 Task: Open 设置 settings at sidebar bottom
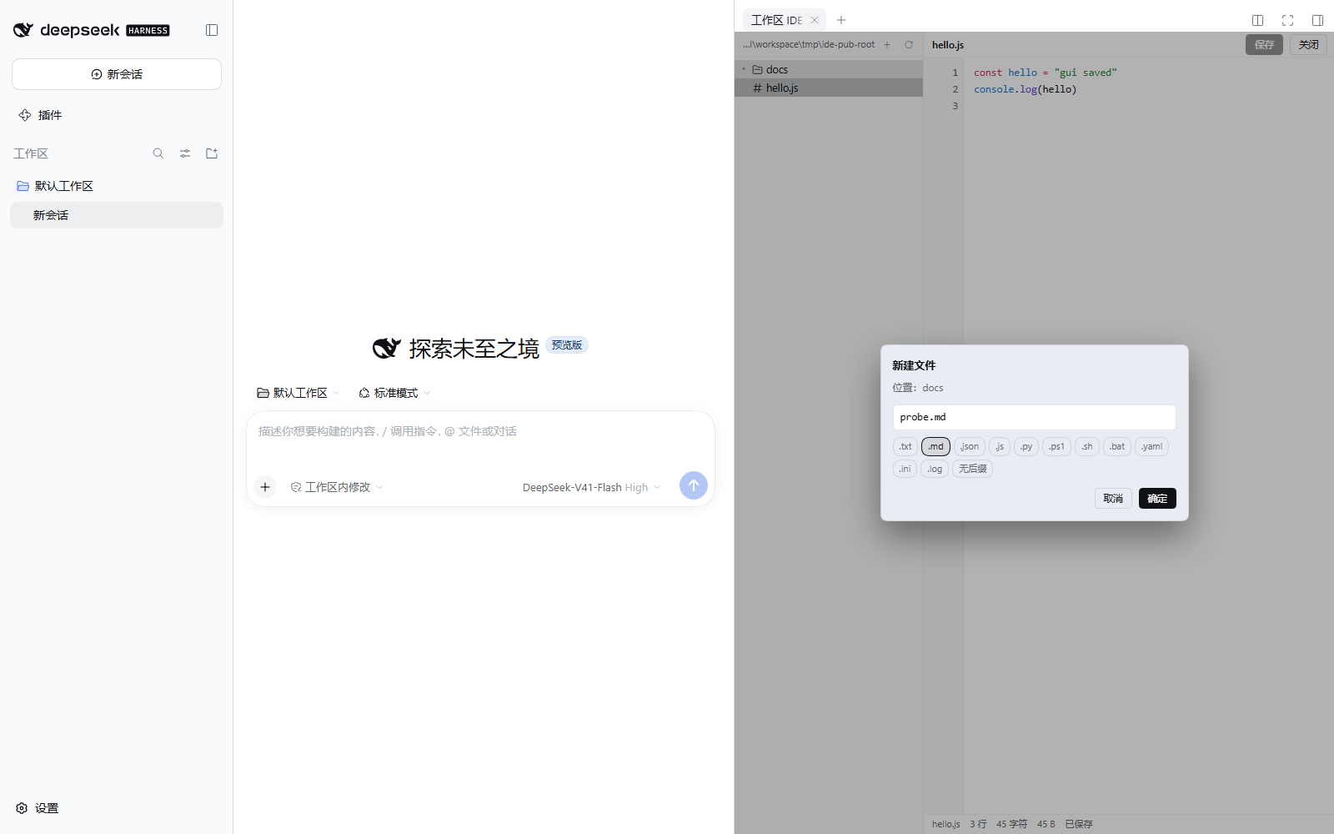(38, 808)
